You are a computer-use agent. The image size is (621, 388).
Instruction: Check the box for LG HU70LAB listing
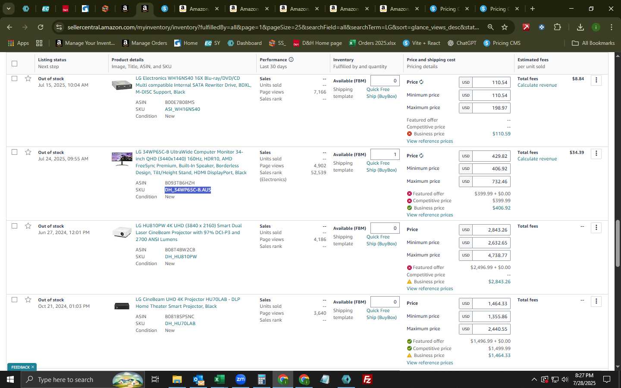14,300
